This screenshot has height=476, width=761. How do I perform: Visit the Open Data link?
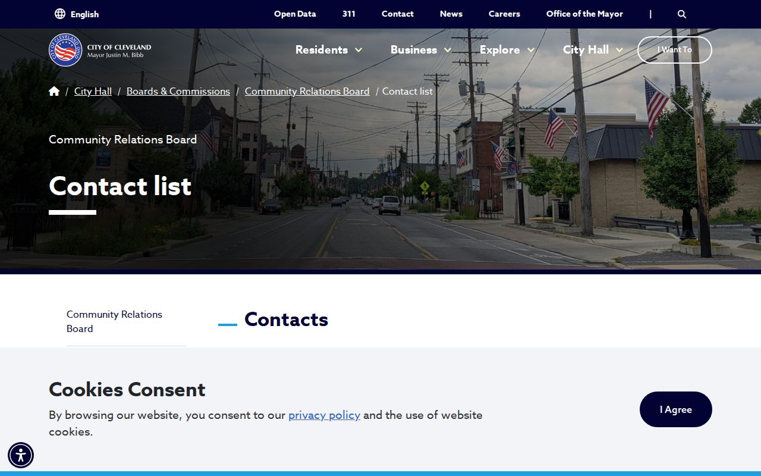[295, 14]
